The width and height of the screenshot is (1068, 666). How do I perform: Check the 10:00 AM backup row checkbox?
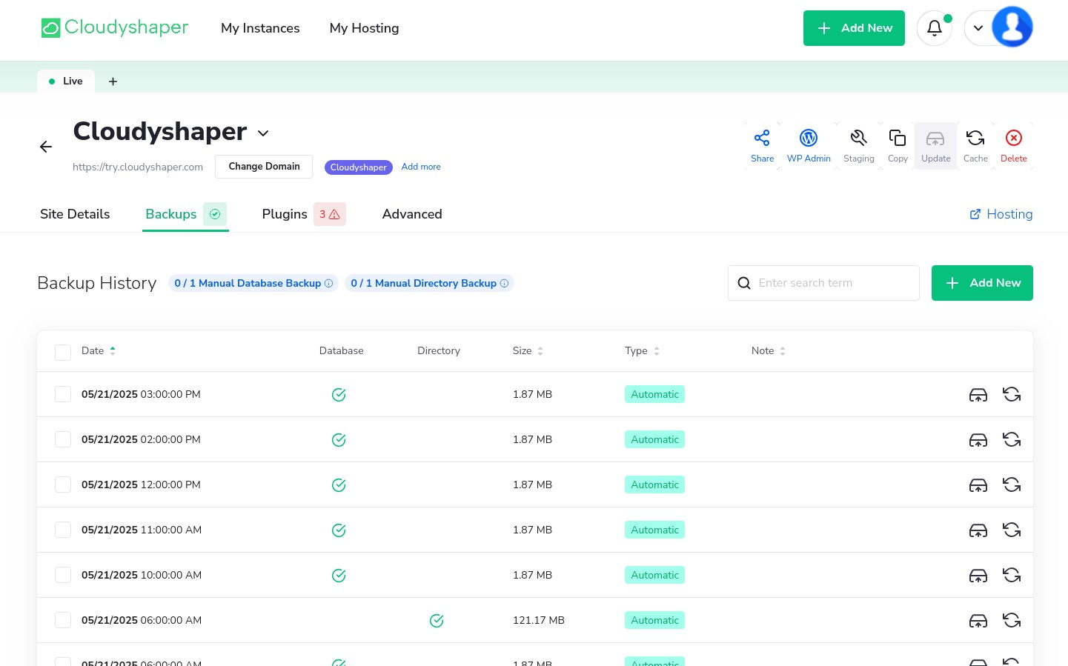coord(63,575)
